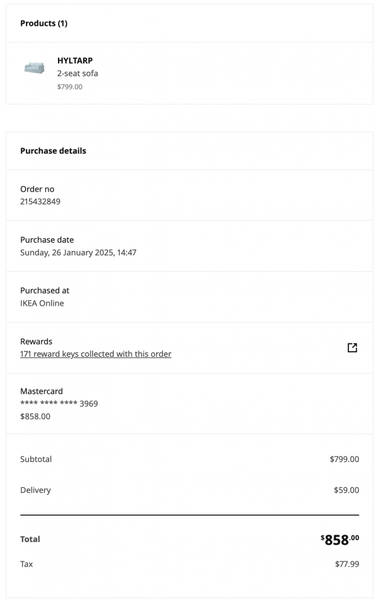
Task: Click the IKEA Online store text
Action: (42, 303)
